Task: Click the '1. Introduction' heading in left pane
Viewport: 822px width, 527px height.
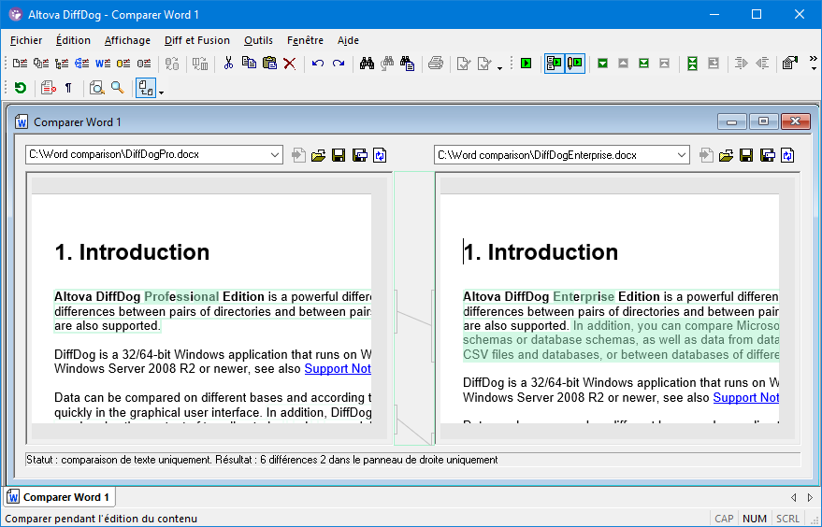Action: [x=132, y=252]
